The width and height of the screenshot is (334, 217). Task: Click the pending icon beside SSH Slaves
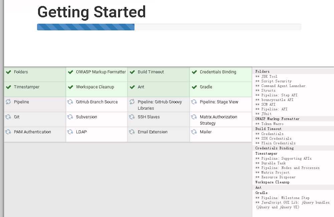coord(132,117)
